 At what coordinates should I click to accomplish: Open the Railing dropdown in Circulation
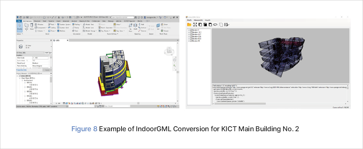80,24
